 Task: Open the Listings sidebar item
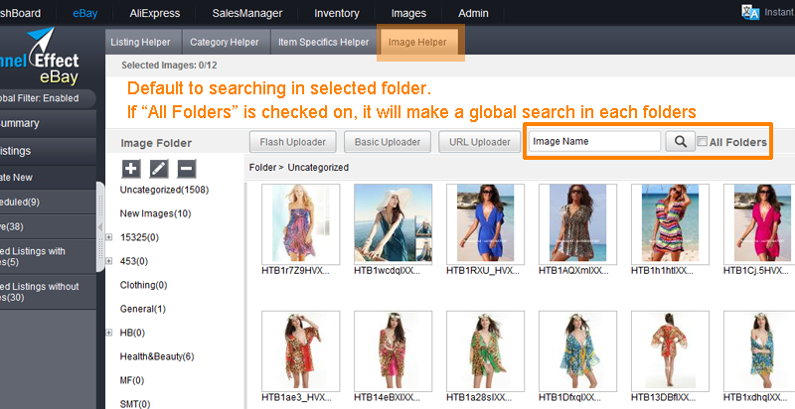tap(48, 151)
